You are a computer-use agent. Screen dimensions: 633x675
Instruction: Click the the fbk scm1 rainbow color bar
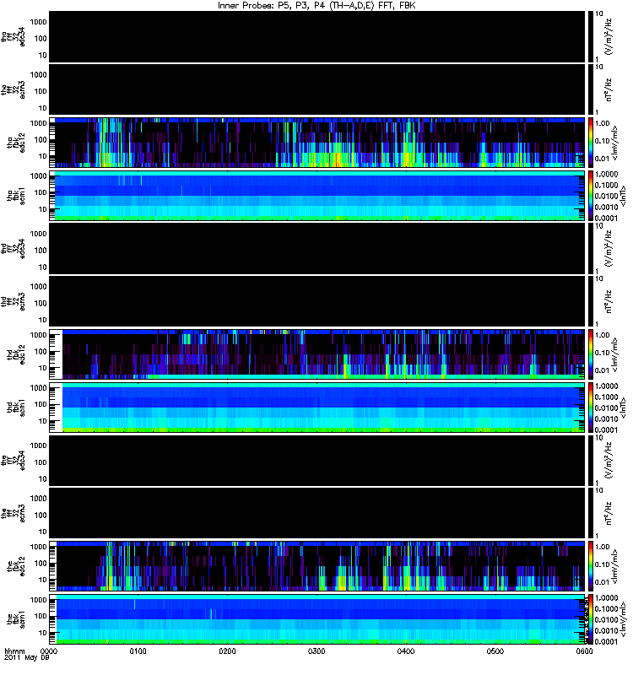tap(591, 619)
